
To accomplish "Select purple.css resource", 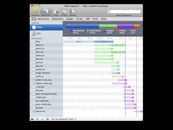I will pos(46,69).
